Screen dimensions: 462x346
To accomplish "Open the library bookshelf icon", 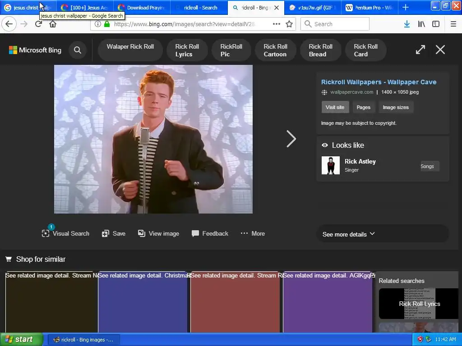I will point(421,24).
